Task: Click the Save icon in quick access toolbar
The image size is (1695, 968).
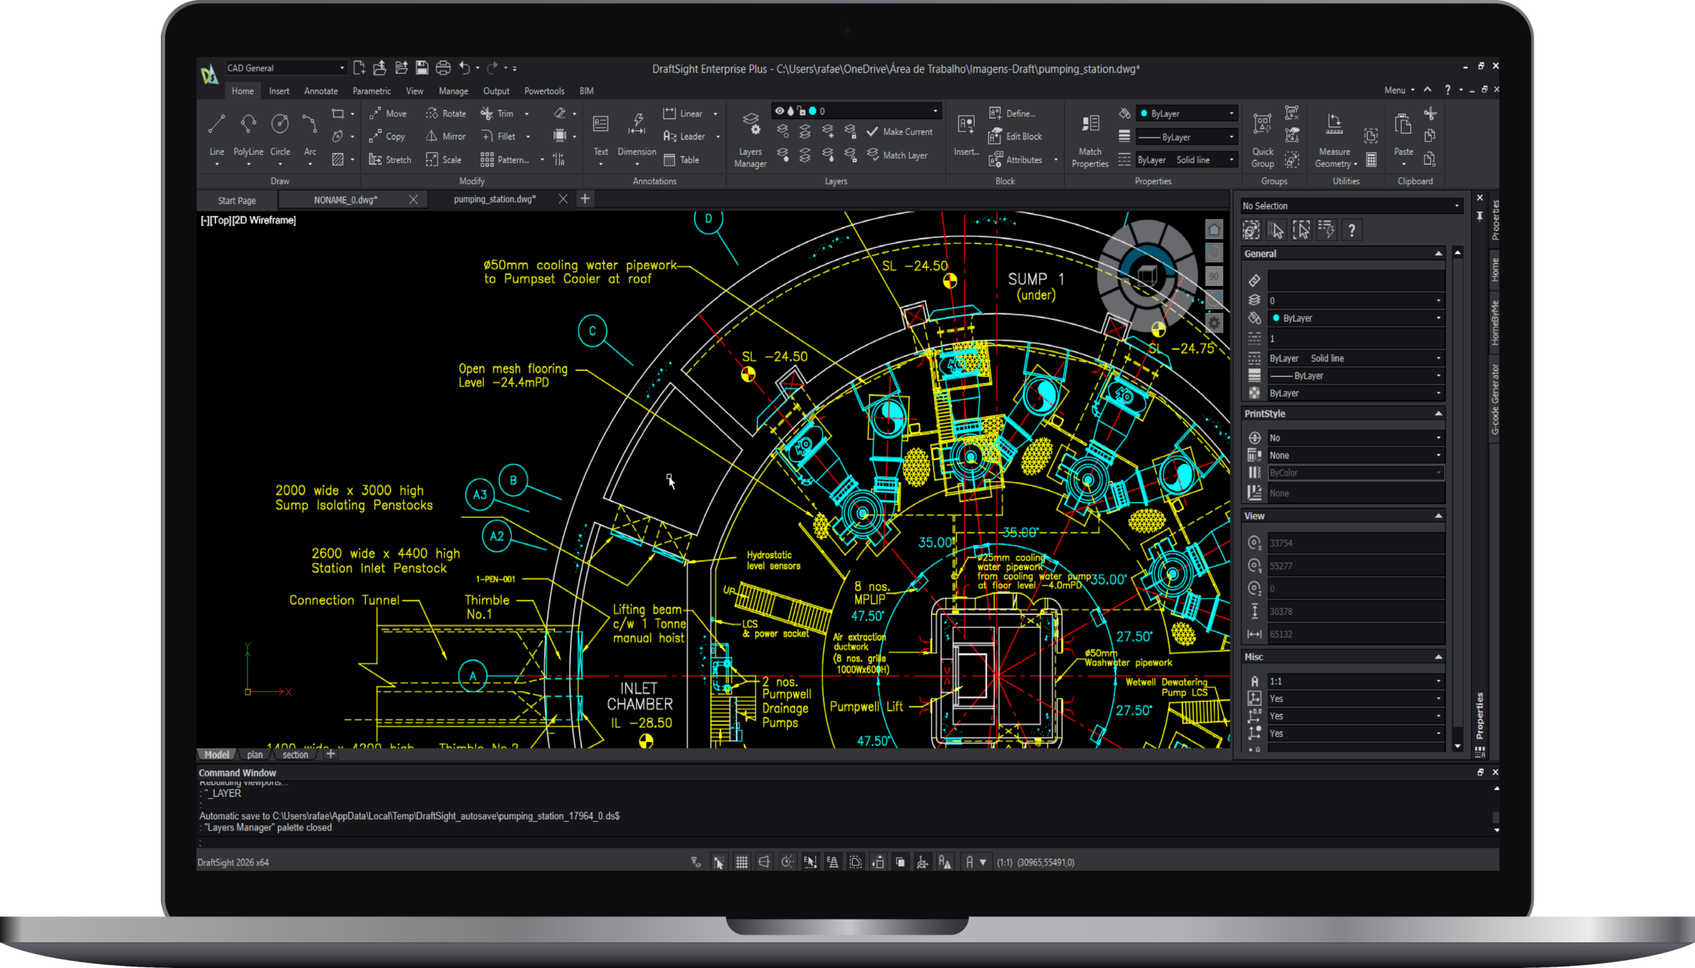Action: 421,68
